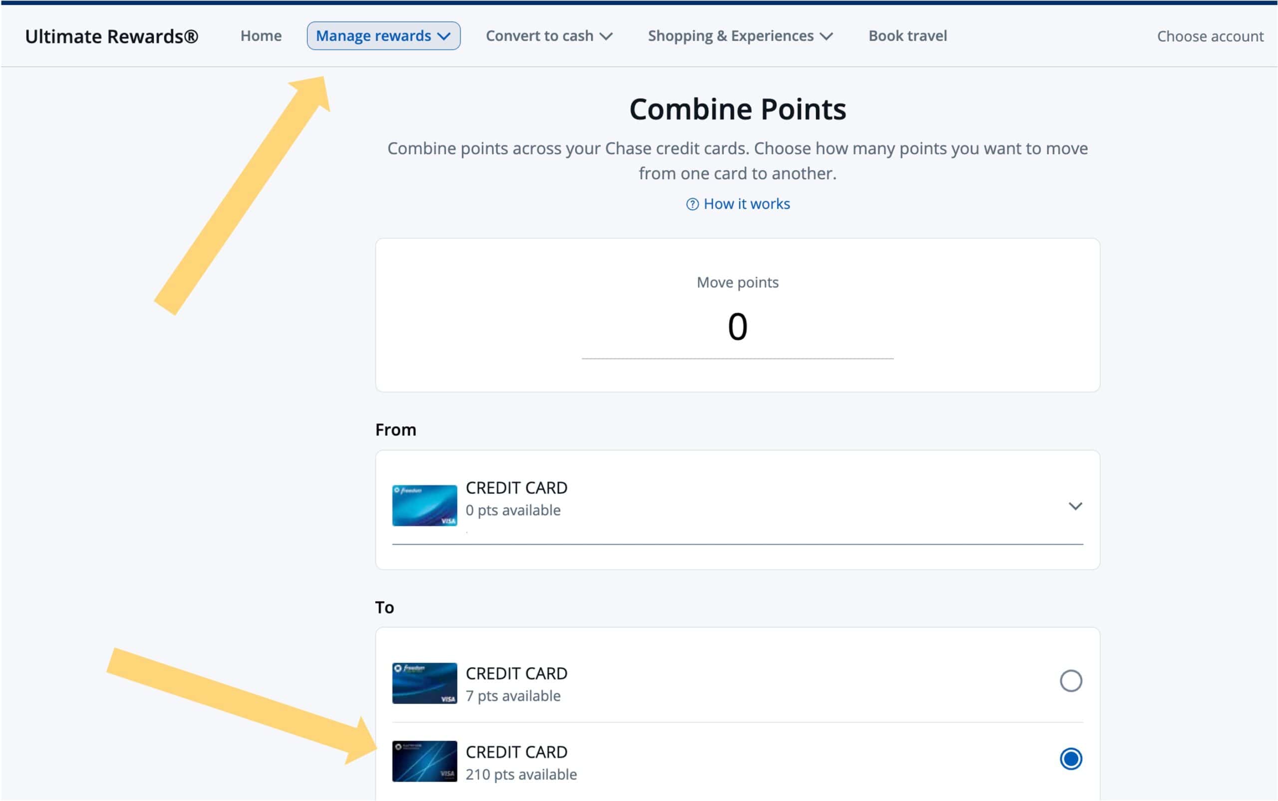
Task: Click the From card chevron arrow
Action: 1075,506
